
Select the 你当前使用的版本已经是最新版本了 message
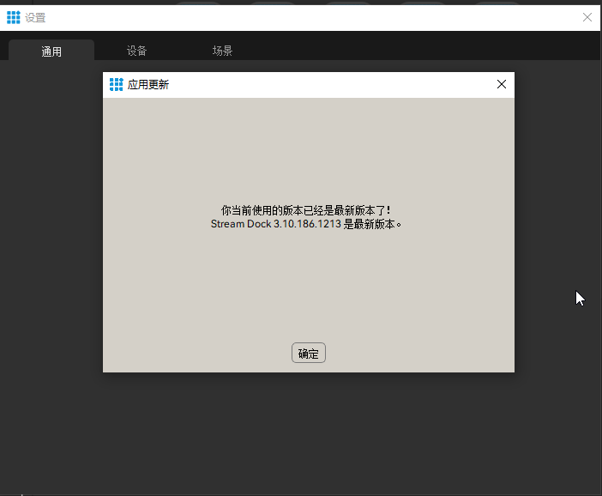[x=305, y=210]
